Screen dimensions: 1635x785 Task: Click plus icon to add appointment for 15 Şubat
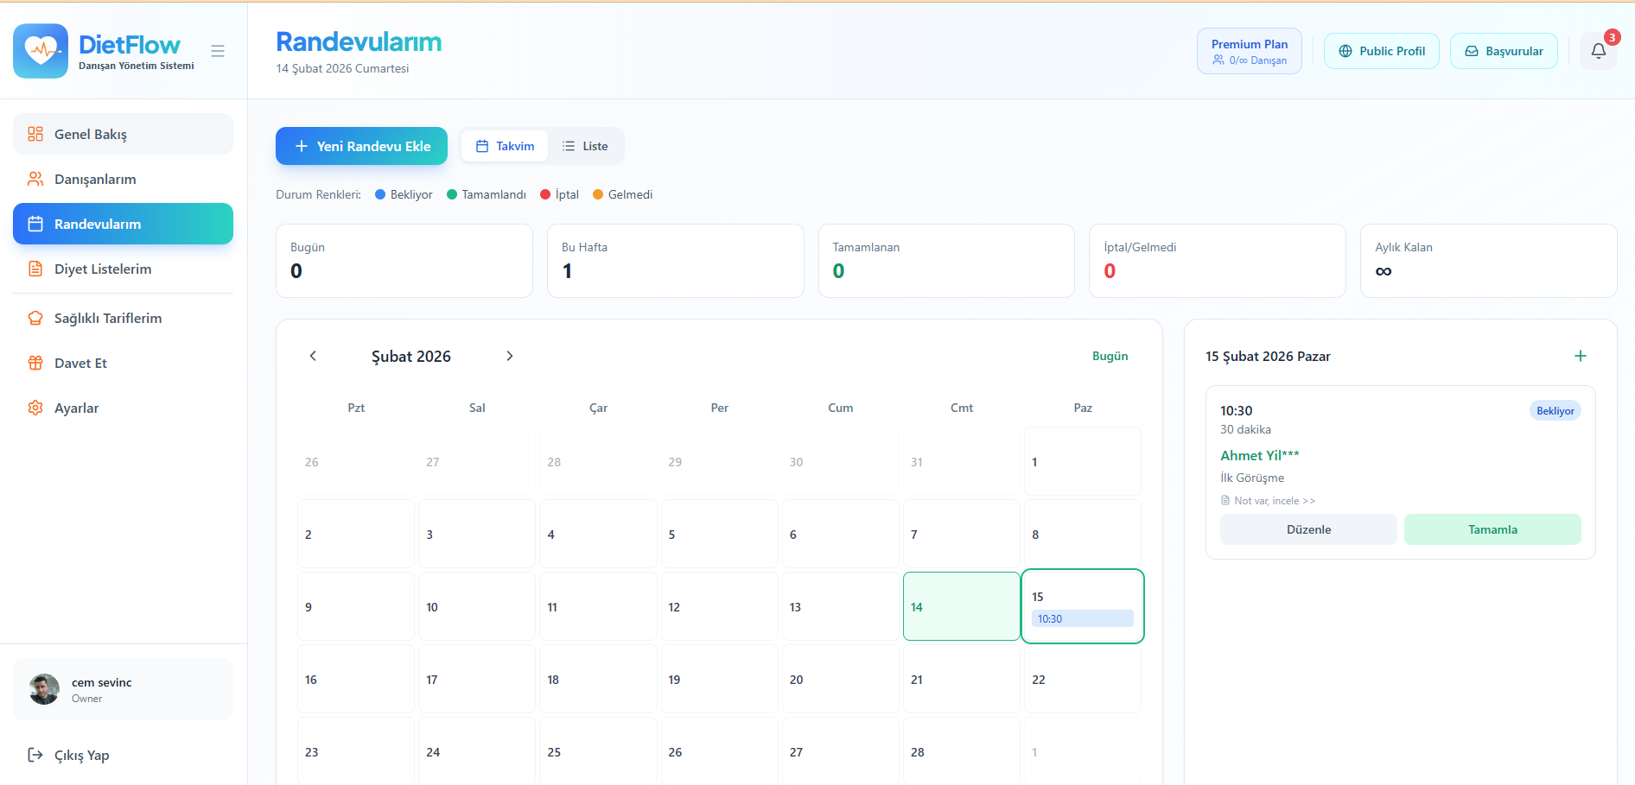(1580, 356)
